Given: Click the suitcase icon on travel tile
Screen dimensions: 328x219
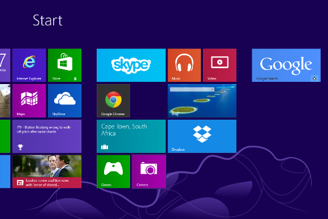Looking at the screenshot, I should pos(105,147).
